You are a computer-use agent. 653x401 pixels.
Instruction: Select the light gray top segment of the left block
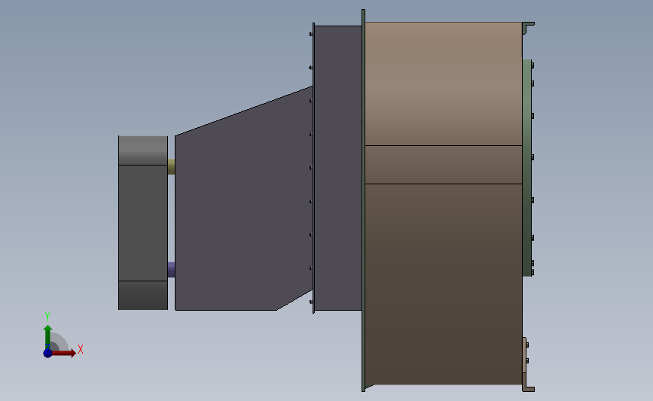[143, 150]
